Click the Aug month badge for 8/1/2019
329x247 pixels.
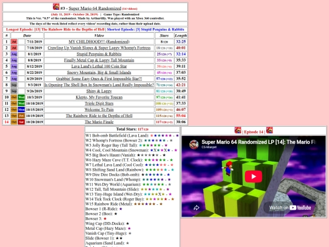click(x=14, y=54)
